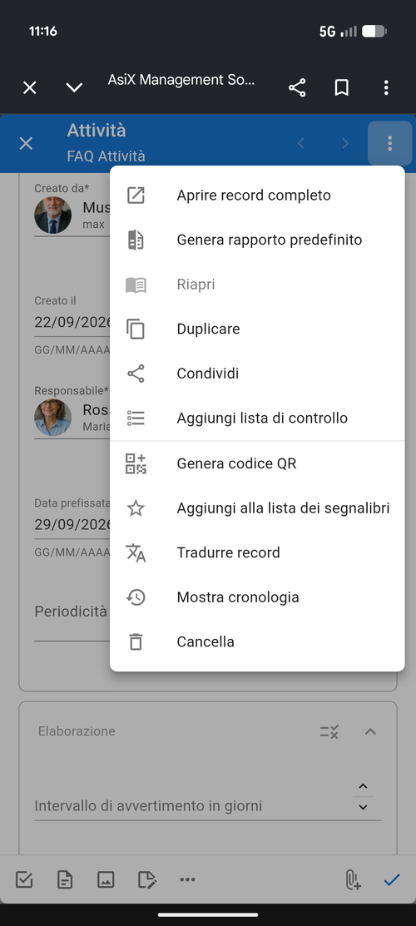Open the bottom toolbar ellipsis more options
Viewport: 416px width, 926px height.
(187, 880)
